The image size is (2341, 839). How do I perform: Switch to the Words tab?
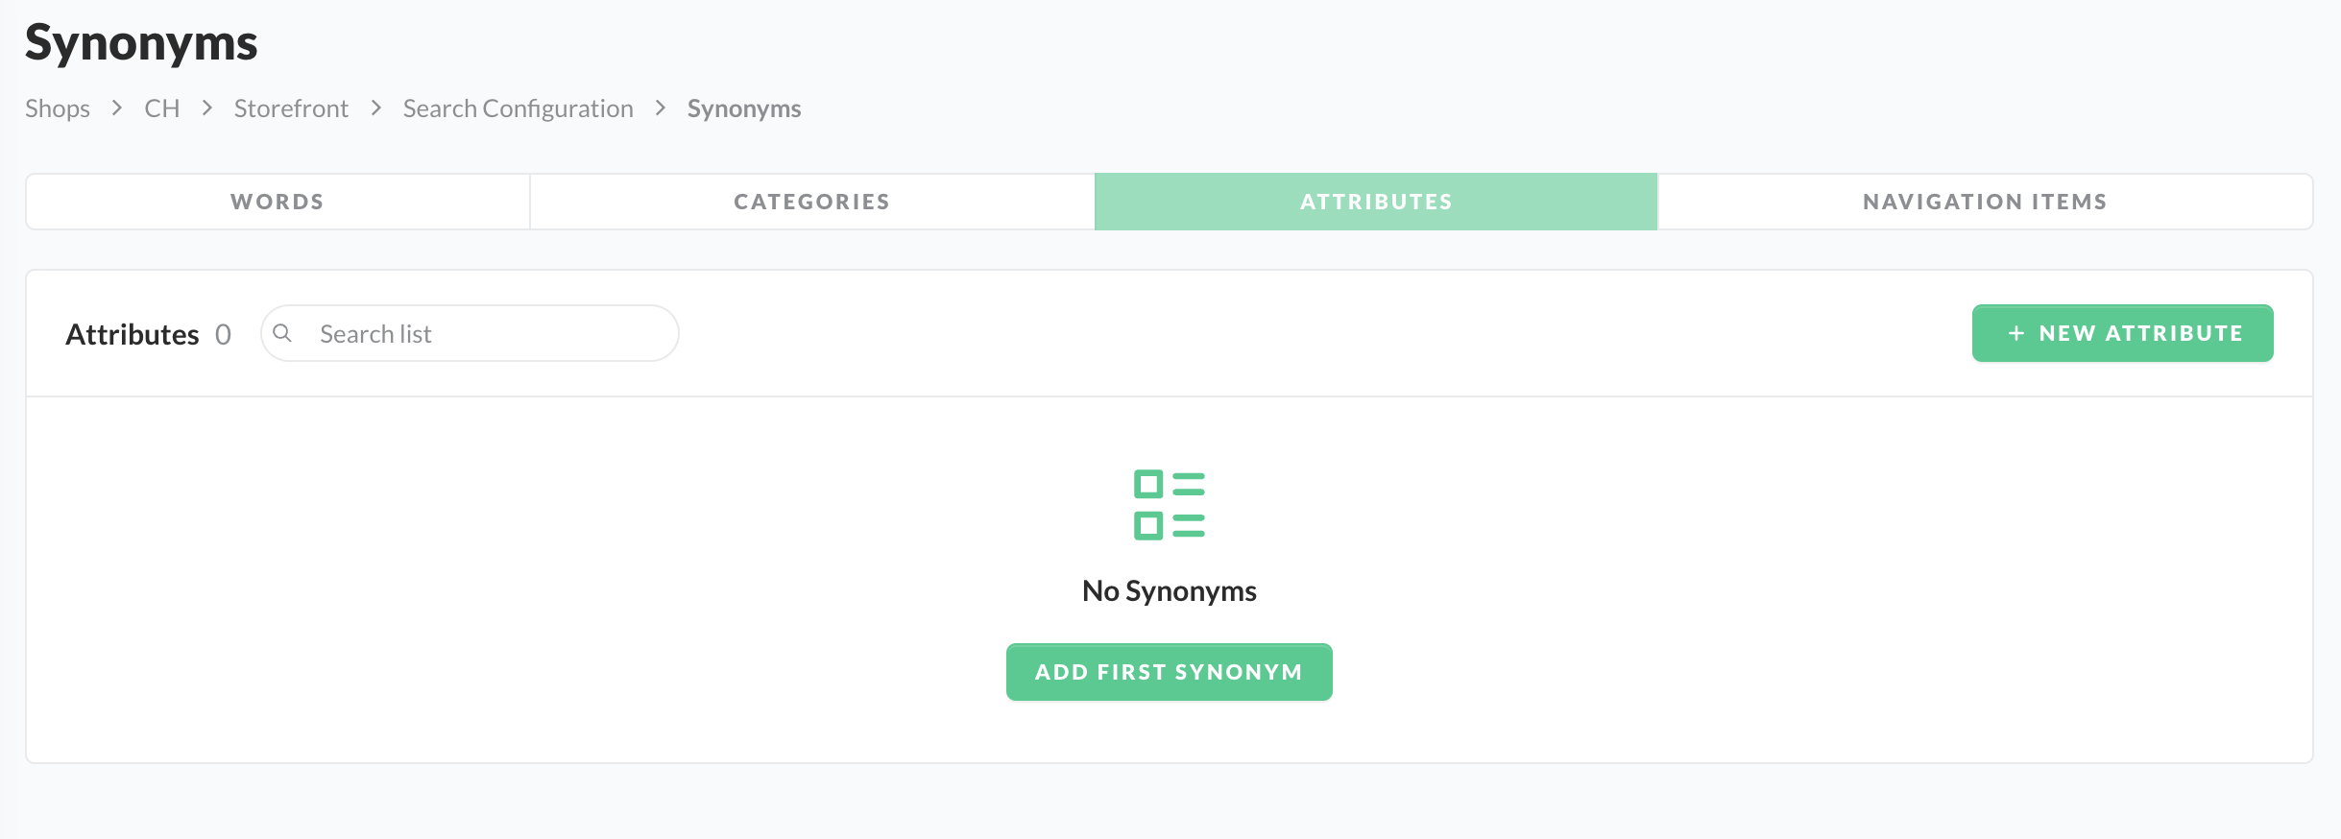pyautogui.click(x=278, y=202)
